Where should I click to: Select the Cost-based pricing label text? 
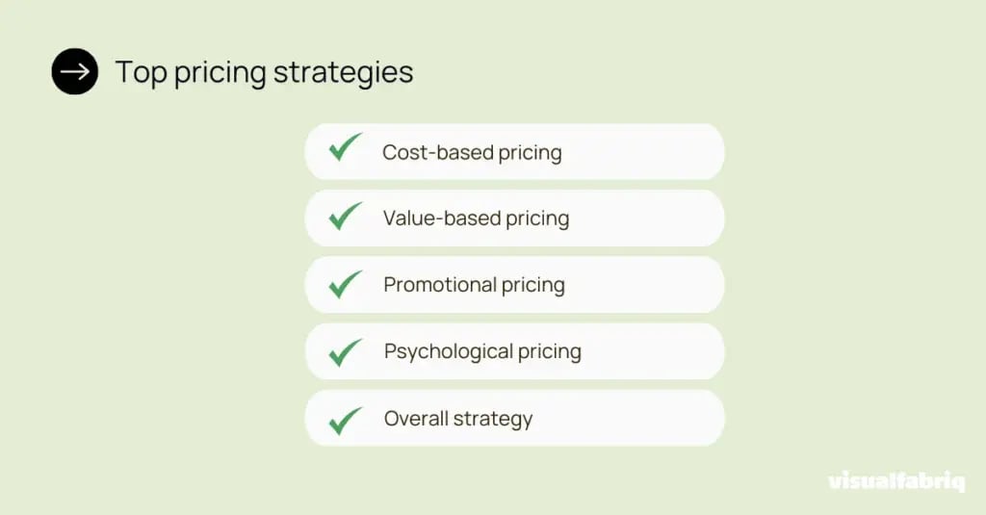point(472,153)
